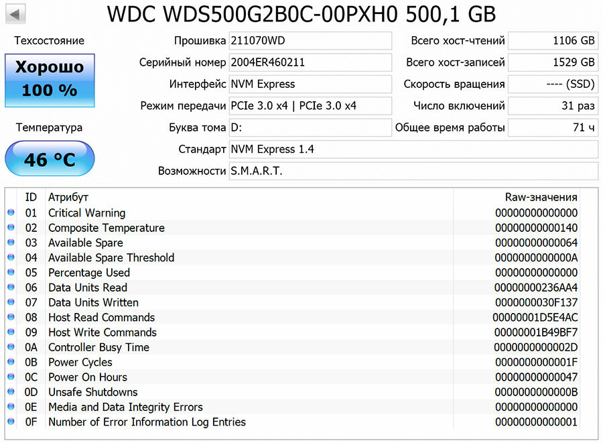Select the Host Read Commands attribute row

[101, 318]
